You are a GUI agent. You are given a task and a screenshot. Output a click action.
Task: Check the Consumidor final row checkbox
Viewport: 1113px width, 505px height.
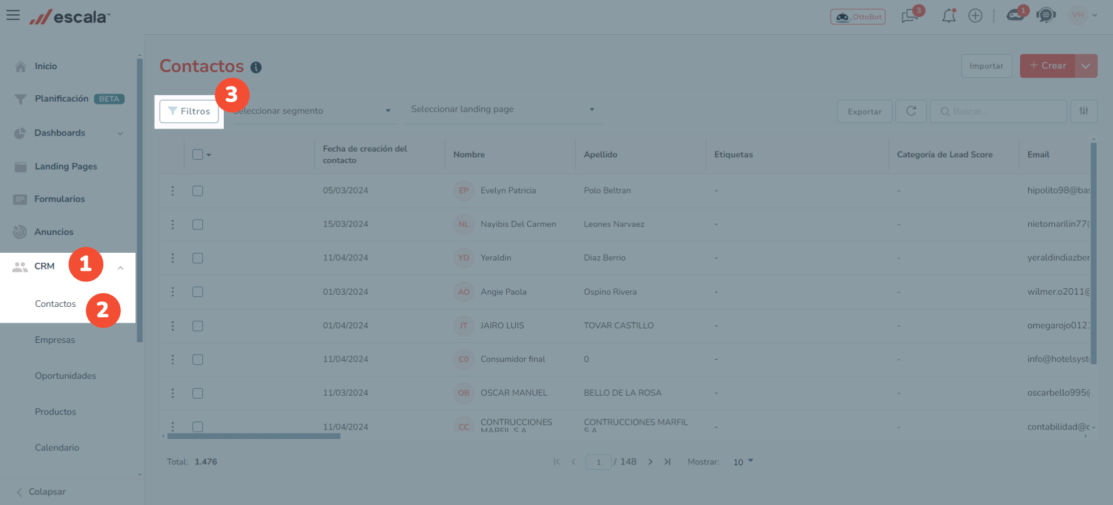click(x=198, y=360)
